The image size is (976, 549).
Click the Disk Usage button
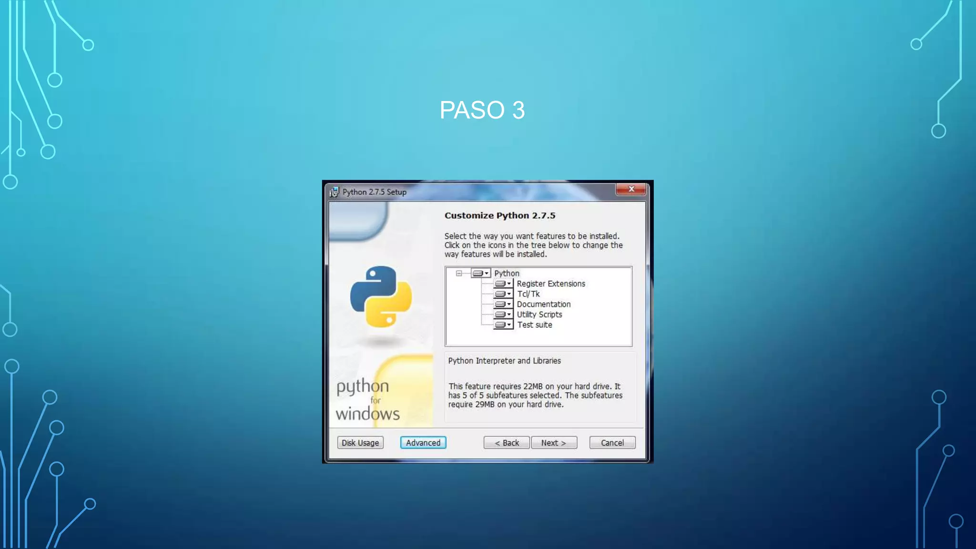[360, 443]
